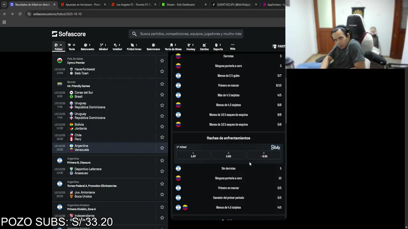This screenshot has width=408, height=229.
Task: Favorite the Deportivo Laferrere vs Acassuso match
Action: [x=162, y=171]
